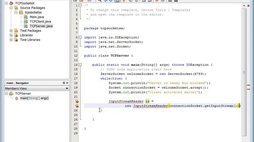Viewport: 254px width, 142px height.
Task: Click the upper red mark in error stripe
Action: 248,85
